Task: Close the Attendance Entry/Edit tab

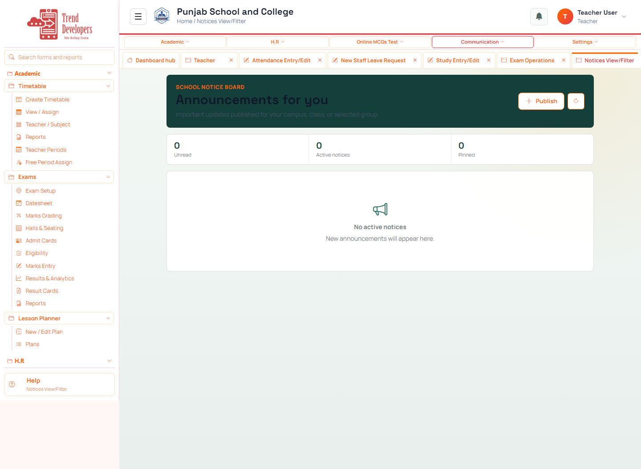Action: pos(320,60)
